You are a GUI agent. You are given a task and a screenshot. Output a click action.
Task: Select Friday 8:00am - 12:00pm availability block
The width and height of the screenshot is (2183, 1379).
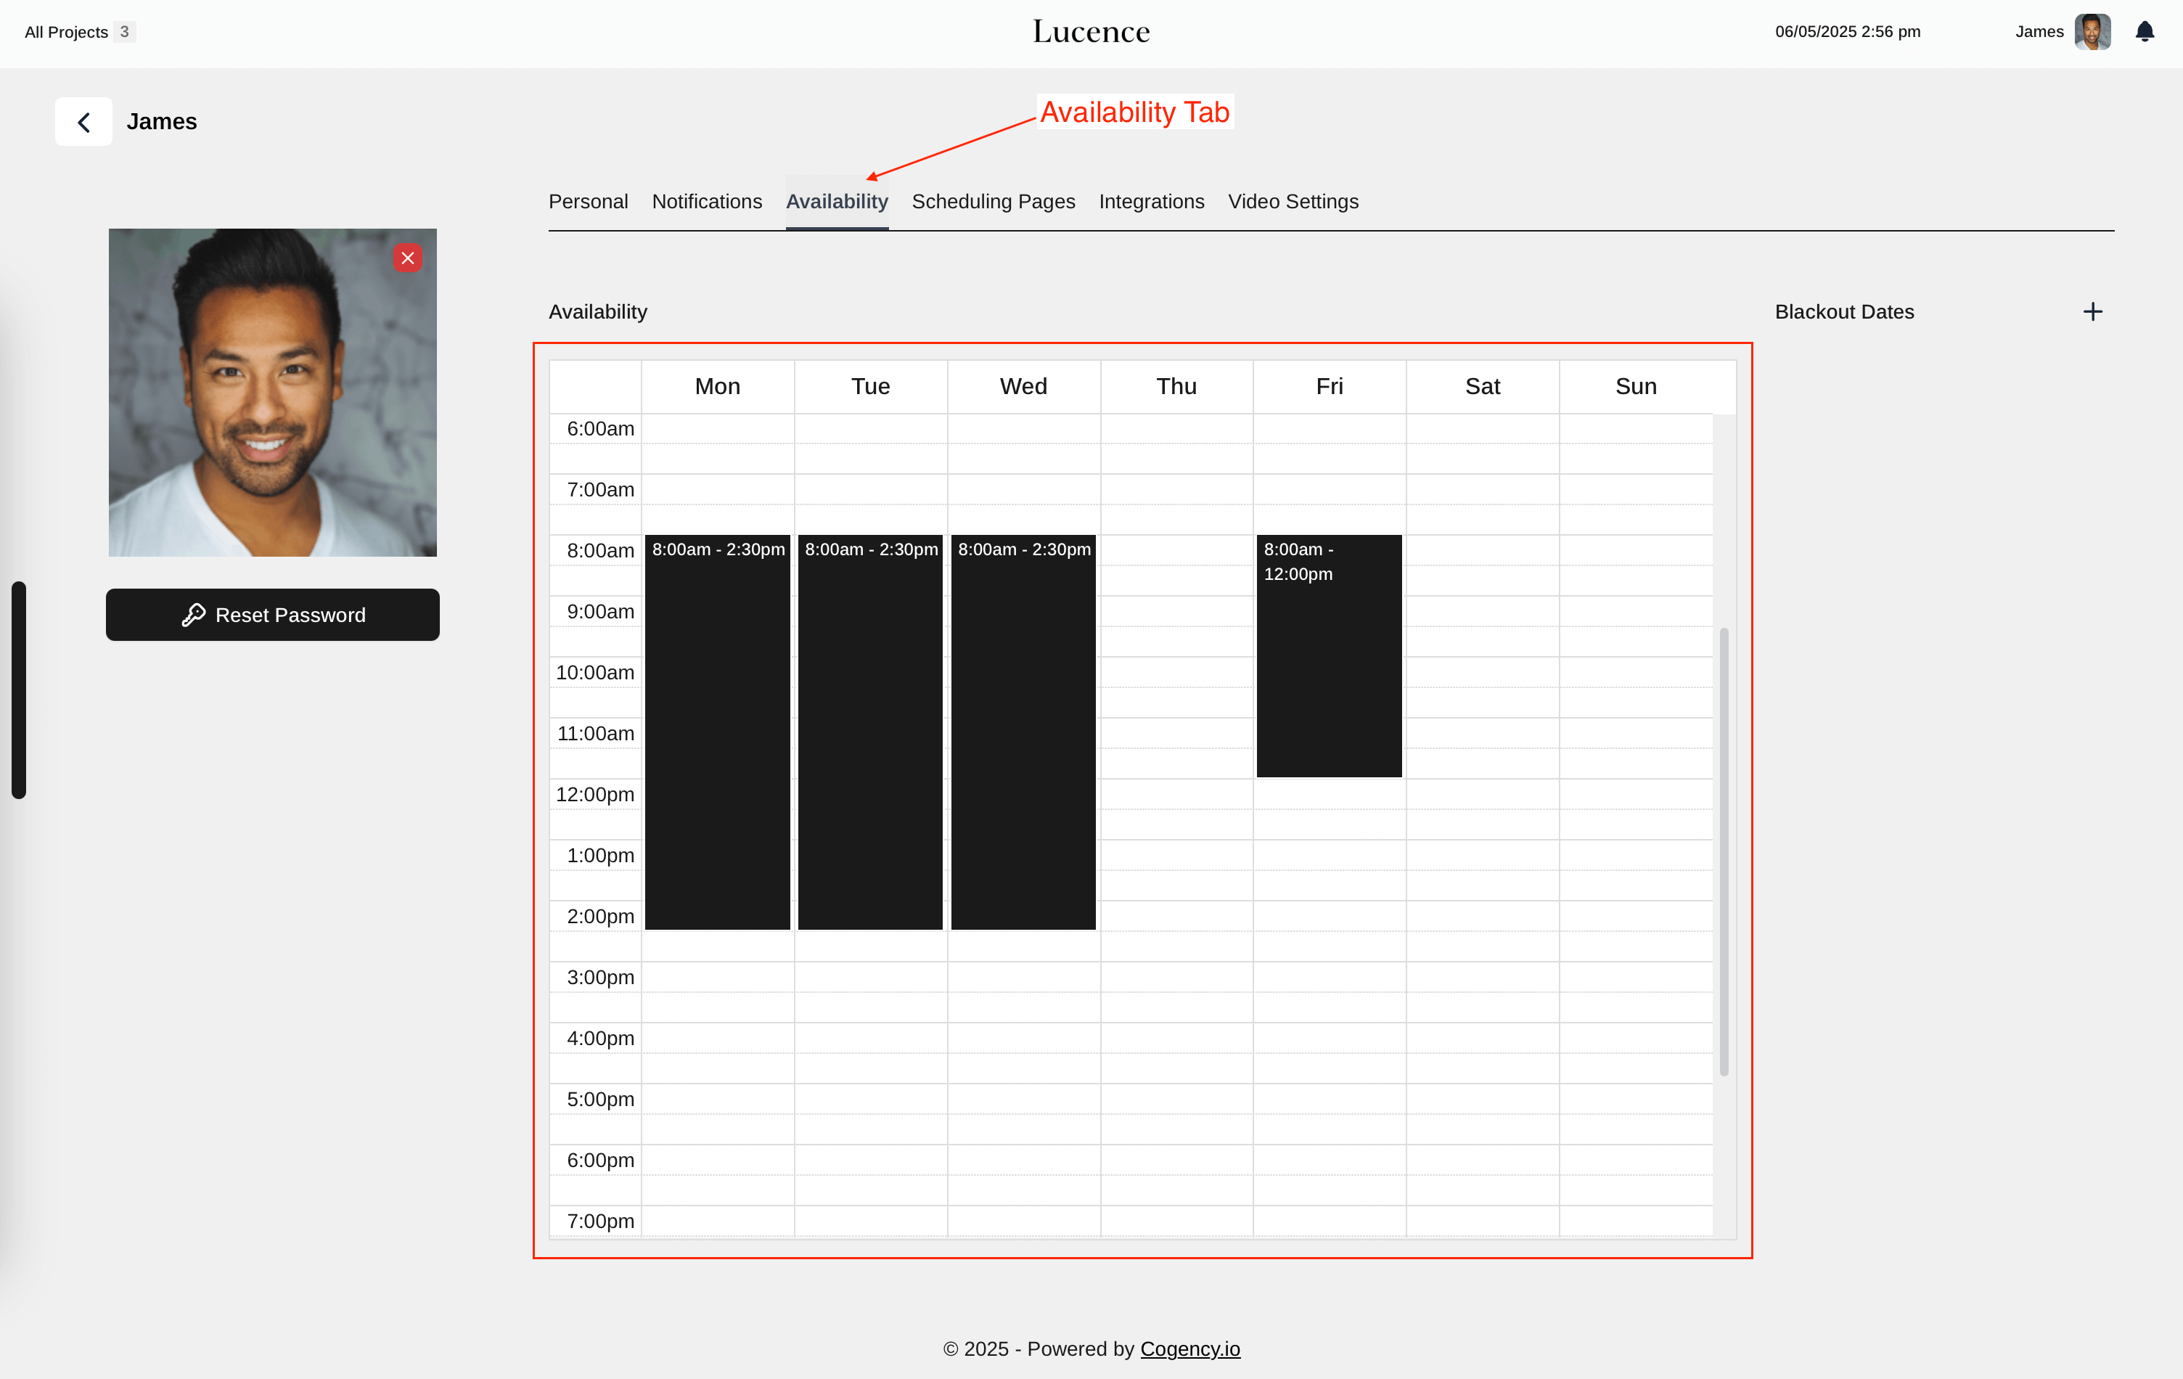tap(1329, 656)
